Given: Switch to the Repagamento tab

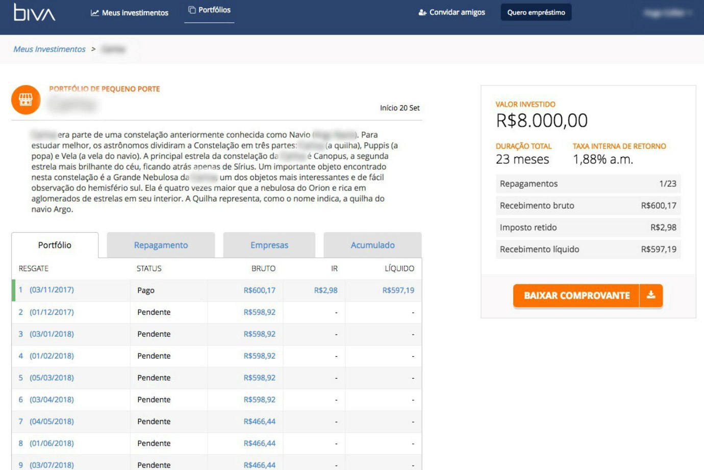Looking at the screenshot, I should tap(161, 245).
